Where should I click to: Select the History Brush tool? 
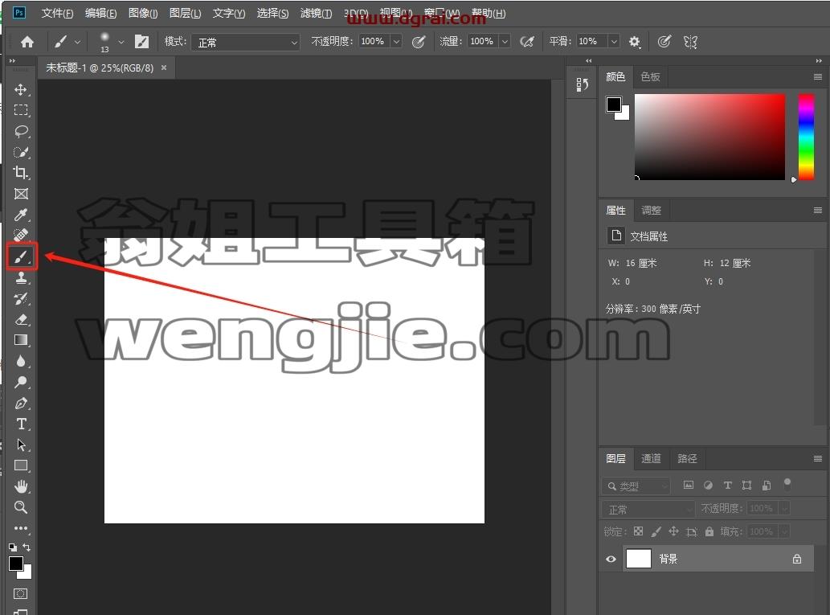(x=21, y=299)
